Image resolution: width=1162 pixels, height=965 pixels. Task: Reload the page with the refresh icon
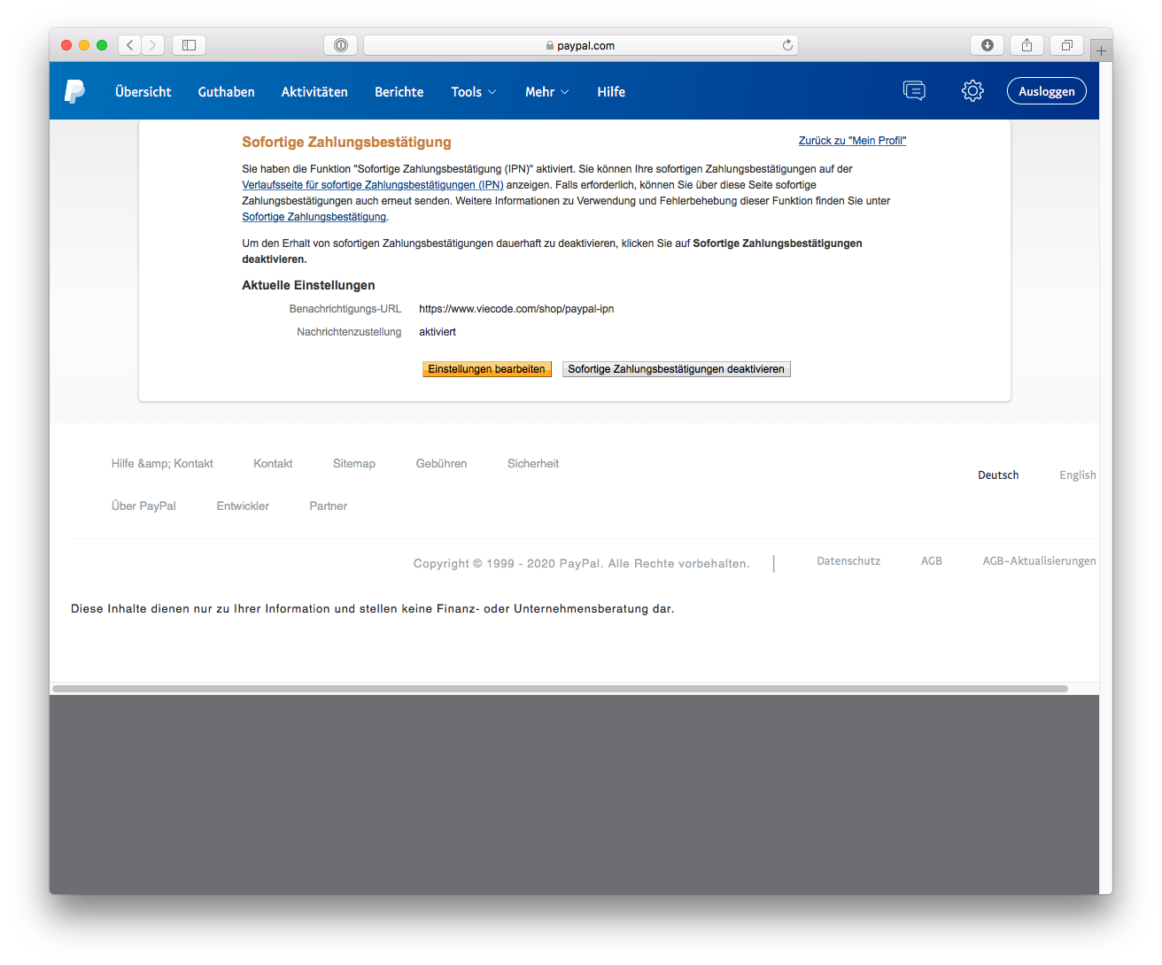pos(787,45)
